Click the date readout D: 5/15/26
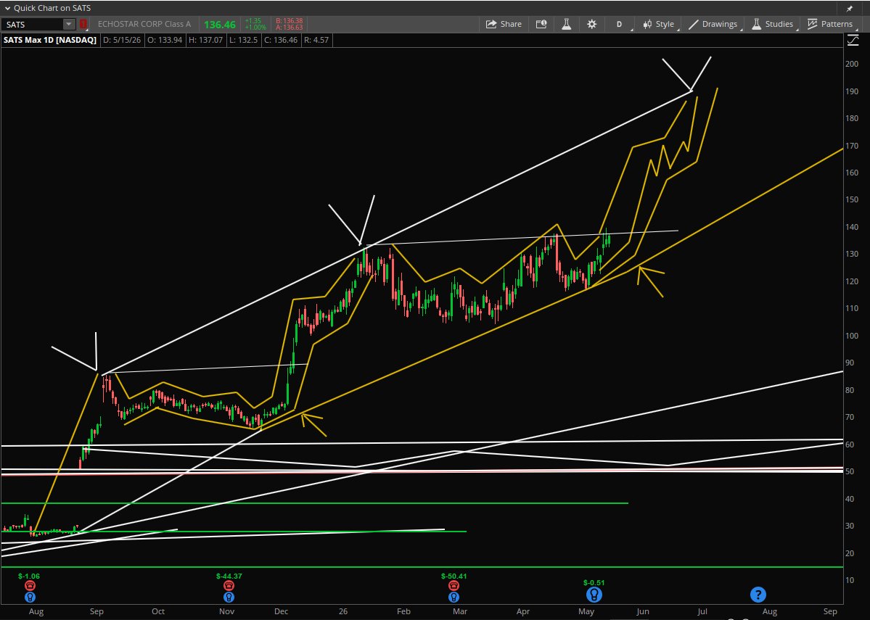Image resolution: width=870 pixels, height=620 pixels. tap(122, 40)
